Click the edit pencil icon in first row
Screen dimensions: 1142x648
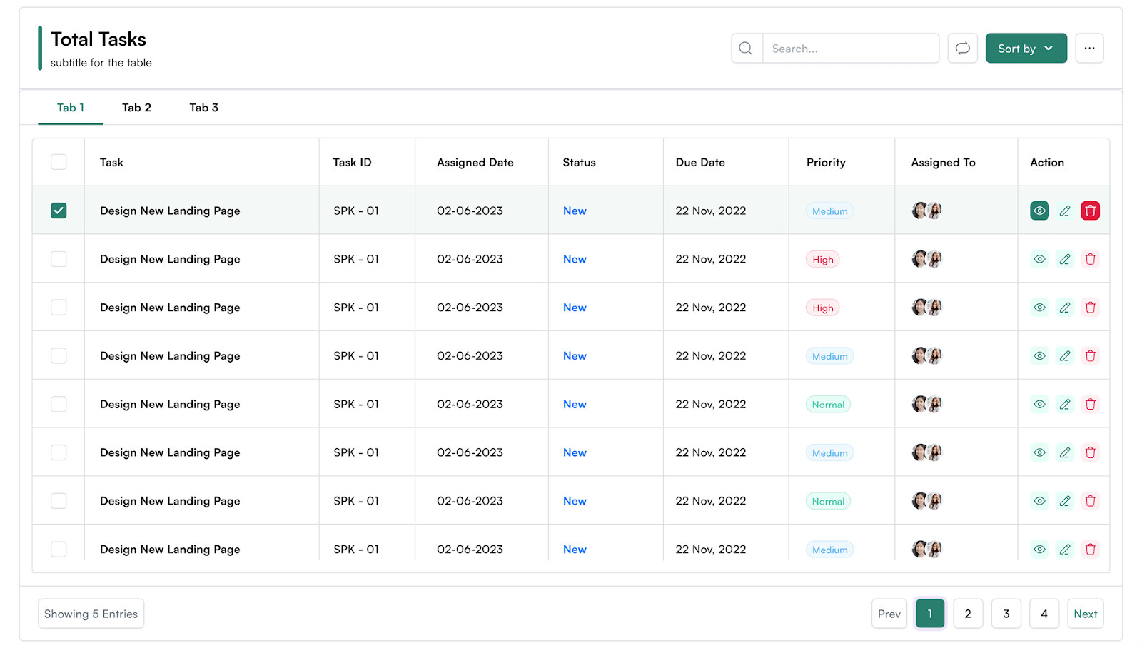1065,211
